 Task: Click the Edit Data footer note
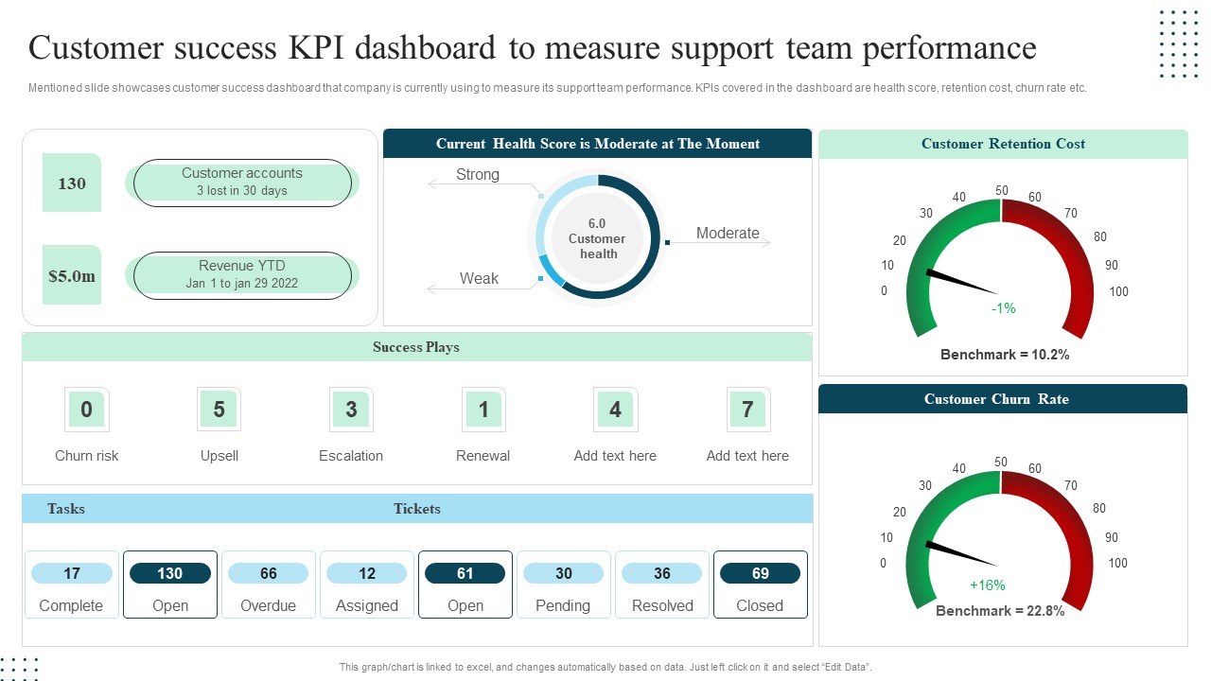(x=605, y=667)
